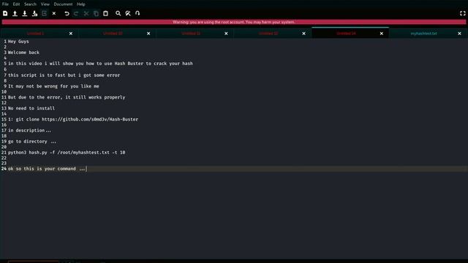Click the Copy toolbar icon
This screenshot has width=468, height=263.
tap(96, 13)
